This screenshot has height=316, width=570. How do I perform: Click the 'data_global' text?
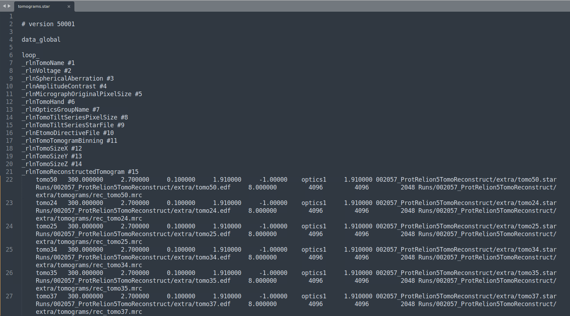click(x=41, y=40)
